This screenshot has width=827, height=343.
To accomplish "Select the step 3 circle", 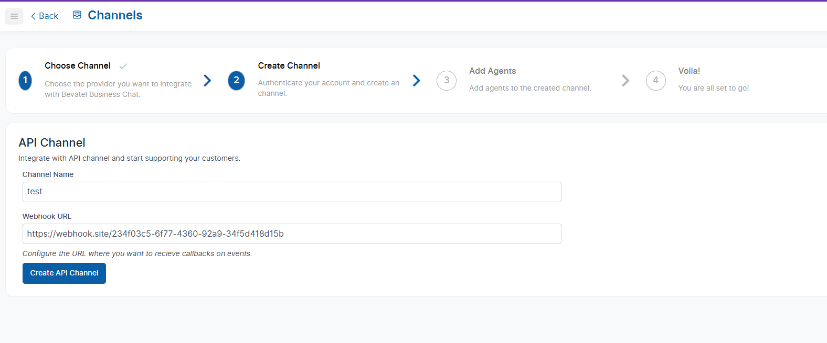I will (x=447, y=81).
